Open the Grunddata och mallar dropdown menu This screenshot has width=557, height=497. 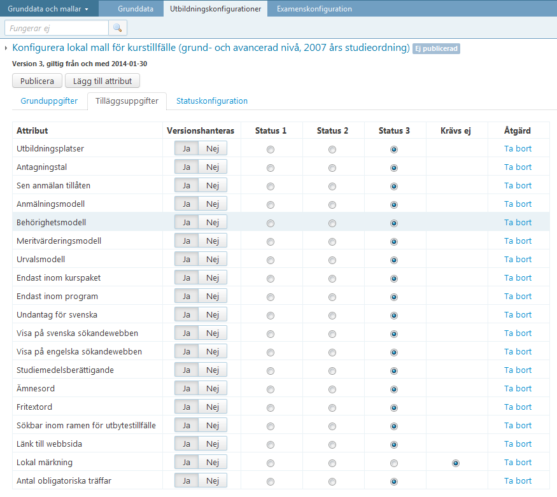click(48, 9)
